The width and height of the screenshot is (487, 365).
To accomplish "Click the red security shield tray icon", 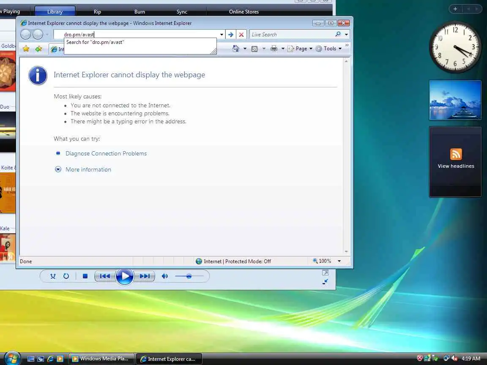I will (420, 358).
